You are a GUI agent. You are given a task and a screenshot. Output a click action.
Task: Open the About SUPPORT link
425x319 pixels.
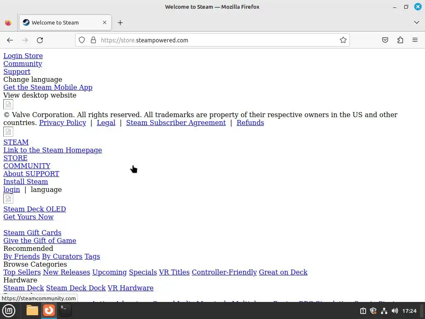point(32,174)
